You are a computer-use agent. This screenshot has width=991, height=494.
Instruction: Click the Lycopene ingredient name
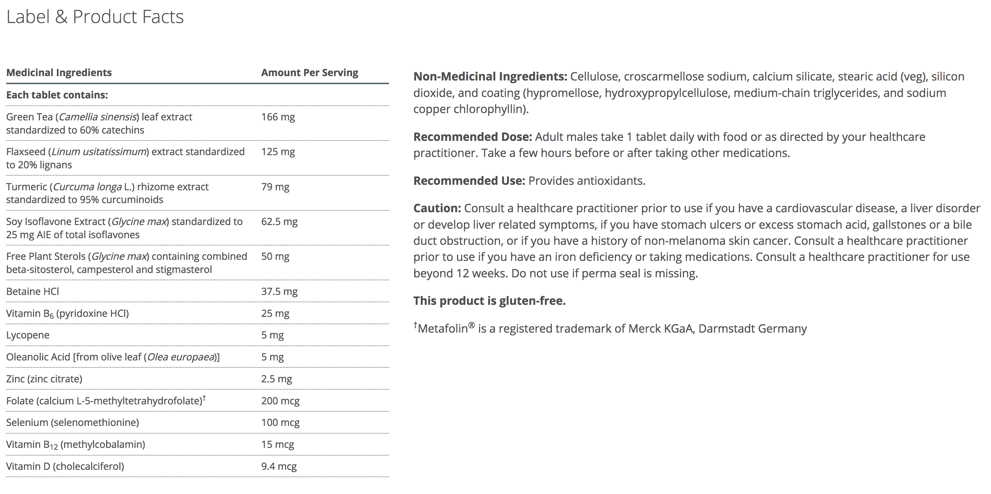[28, 335]
